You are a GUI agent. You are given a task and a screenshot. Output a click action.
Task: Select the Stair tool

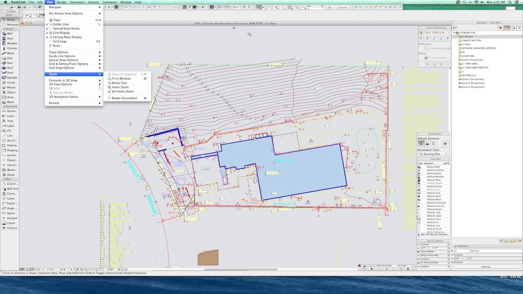(x=9, y=63)
